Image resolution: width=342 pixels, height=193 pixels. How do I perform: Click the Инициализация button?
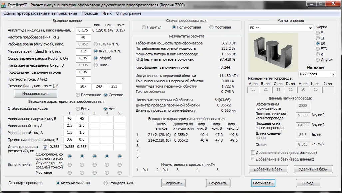pyautogui.click(x=36, y=94)
